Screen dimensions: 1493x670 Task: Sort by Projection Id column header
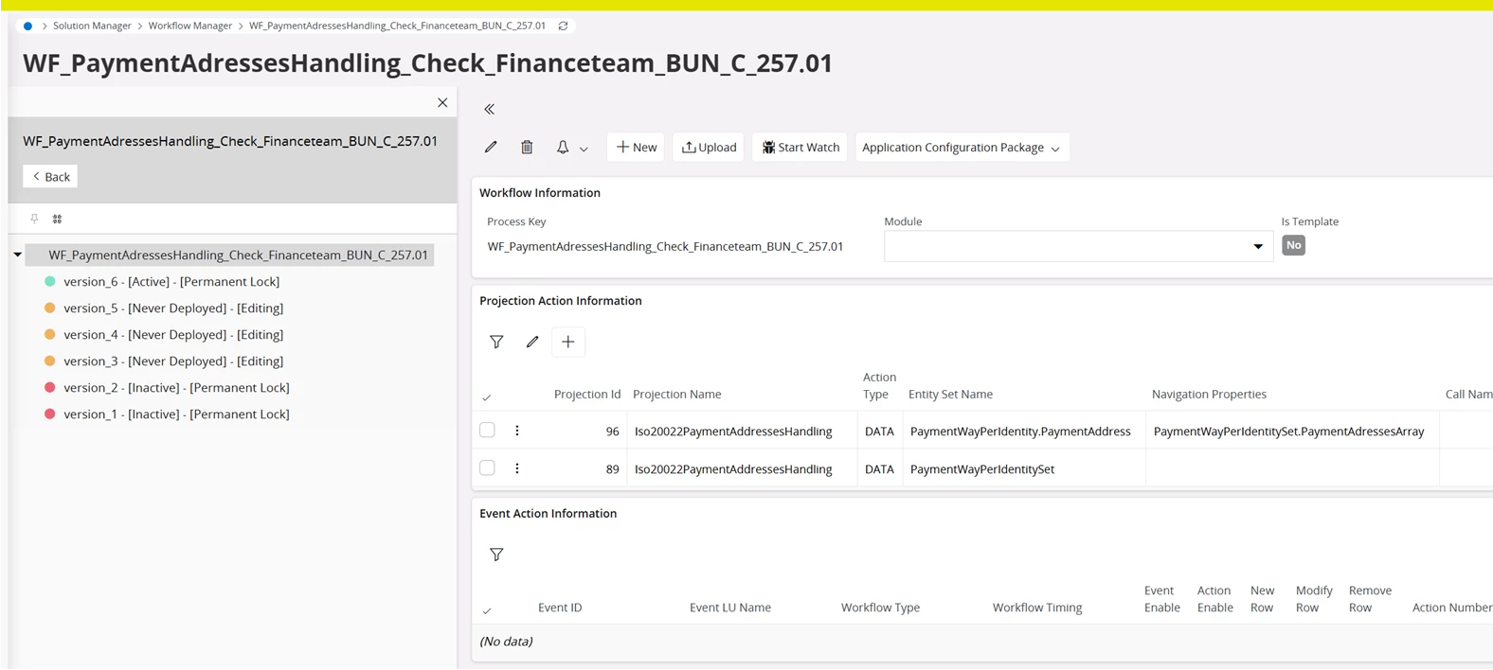coord(587,394)
